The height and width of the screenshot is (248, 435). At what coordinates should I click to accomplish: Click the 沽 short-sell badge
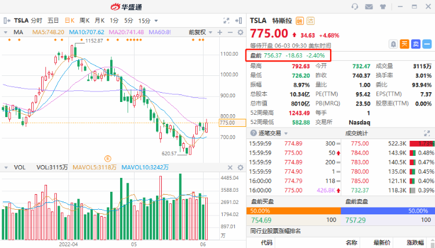tap(310, 21)
